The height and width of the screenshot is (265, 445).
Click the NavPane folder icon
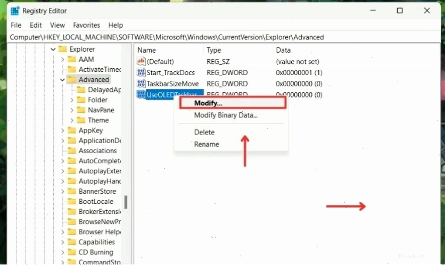81,110
